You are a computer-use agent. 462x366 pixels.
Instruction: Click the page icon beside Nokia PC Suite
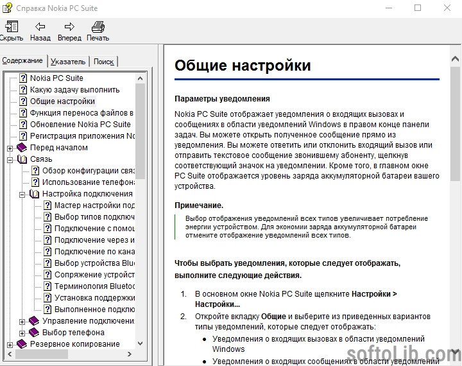(x=23, y=78)
